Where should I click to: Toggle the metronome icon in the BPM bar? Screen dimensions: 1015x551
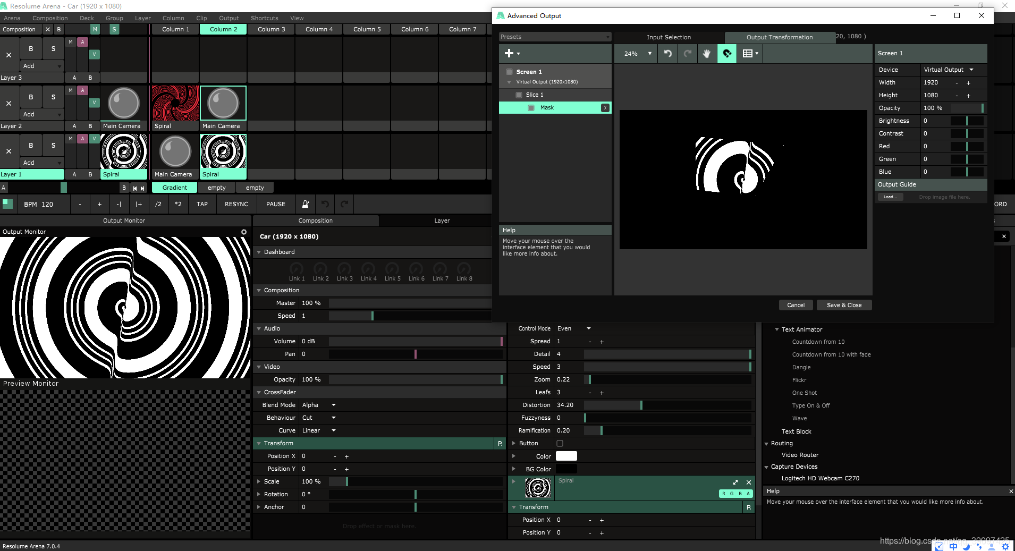pyautogui.click(x=306, y=204)
